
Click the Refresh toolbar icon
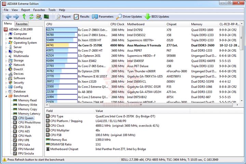coord(31,16)
